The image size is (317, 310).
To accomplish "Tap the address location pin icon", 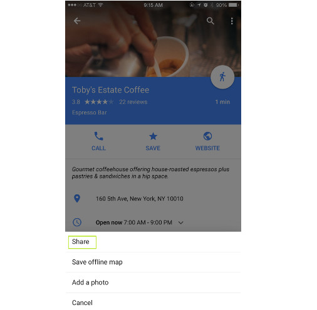I will [77, 198].
